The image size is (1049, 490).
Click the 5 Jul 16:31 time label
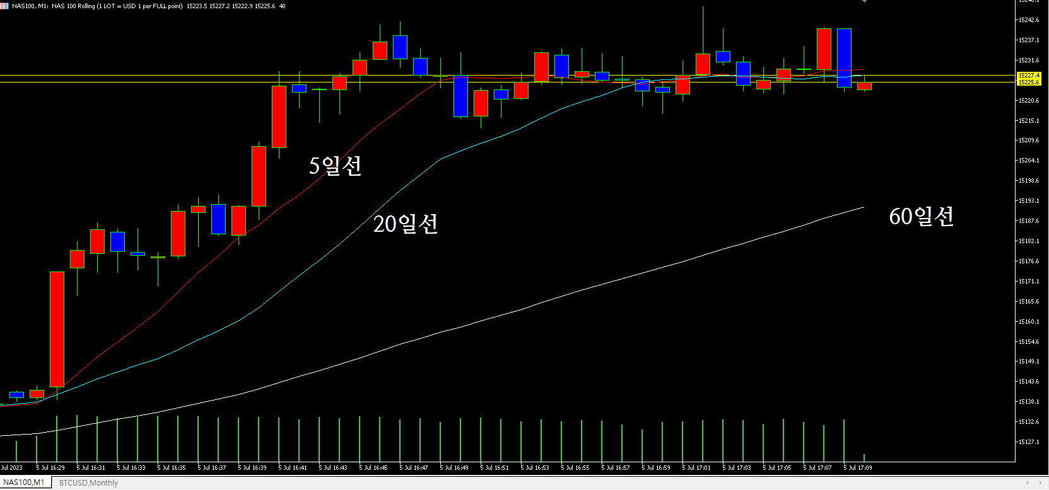[91, 468]
